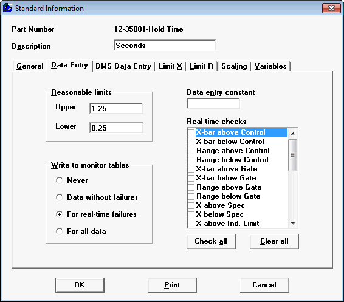Check the X above Spec box
The width and height of the screenshot is (344, 302).
click(x=191, y=205)
